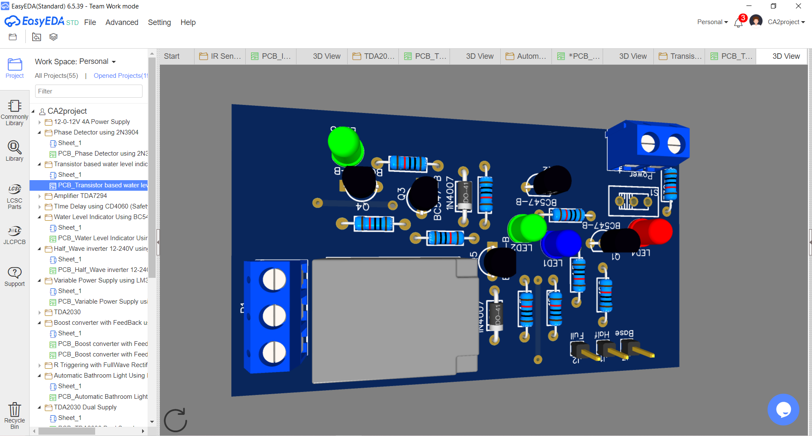812x436 pixels.
Task: Open the CA2project account dropdown
Action: (x=786, y=22)
